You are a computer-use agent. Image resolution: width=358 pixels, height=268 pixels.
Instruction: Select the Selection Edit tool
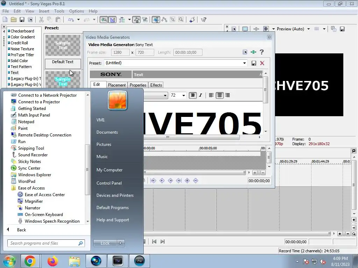173,20
